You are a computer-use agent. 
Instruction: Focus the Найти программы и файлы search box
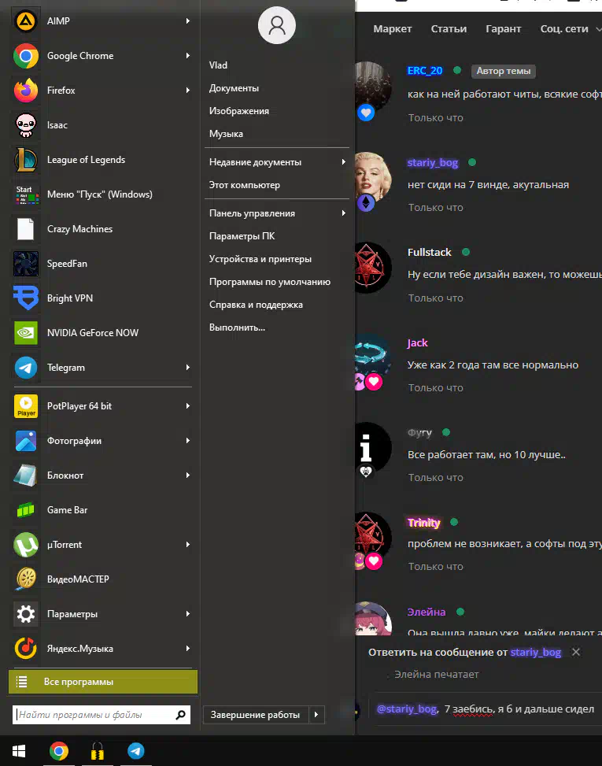click(x=102, y=715)
